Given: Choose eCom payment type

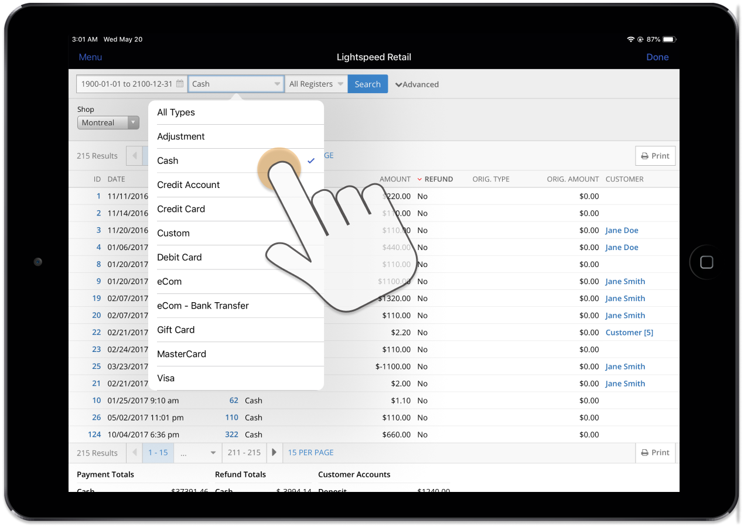Looking at the screenshot, I should [236, 282].
